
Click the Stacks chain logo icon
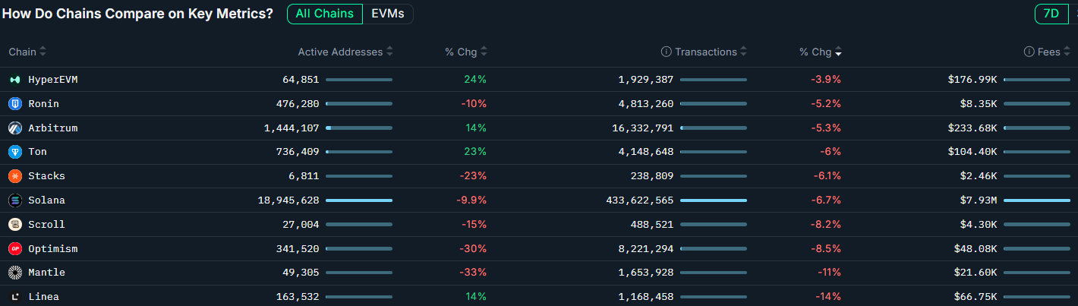pos(15,176)
